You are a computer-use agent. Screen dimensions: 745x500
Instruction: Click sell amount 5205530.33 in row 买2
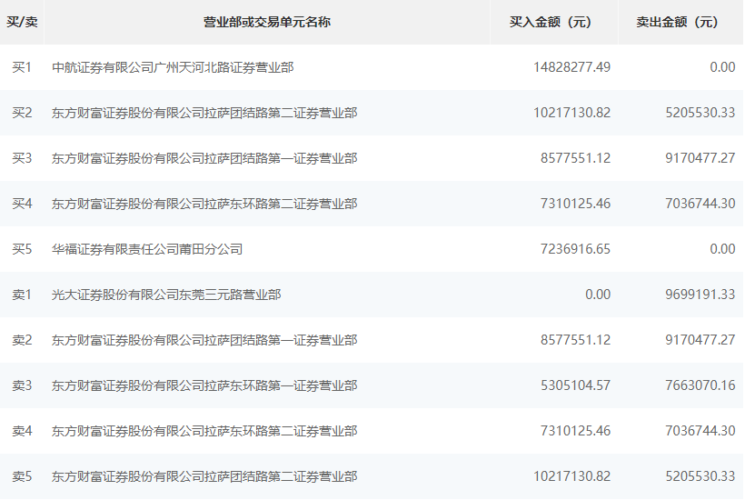pyautogui.click(x=700, y=113)
